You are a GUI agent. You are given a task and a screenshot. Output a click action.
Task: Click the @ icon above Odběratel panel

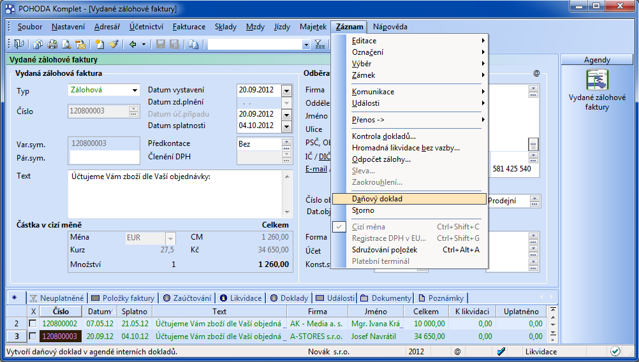(x=536, y=73)
